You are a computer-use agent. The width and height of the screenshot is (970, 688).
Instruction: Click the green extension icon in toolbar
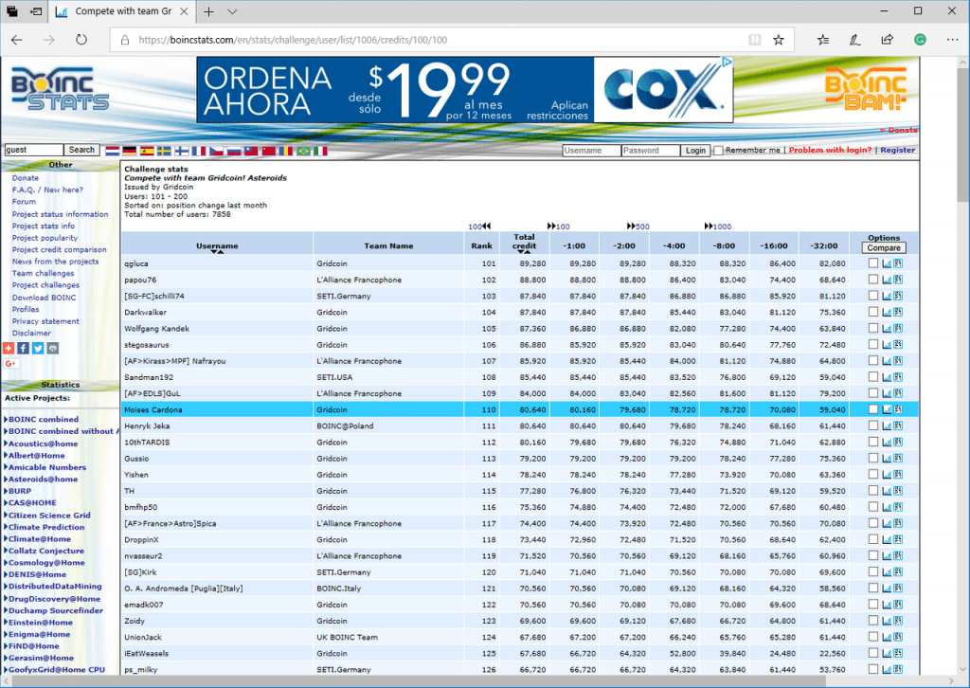[920, 40]
